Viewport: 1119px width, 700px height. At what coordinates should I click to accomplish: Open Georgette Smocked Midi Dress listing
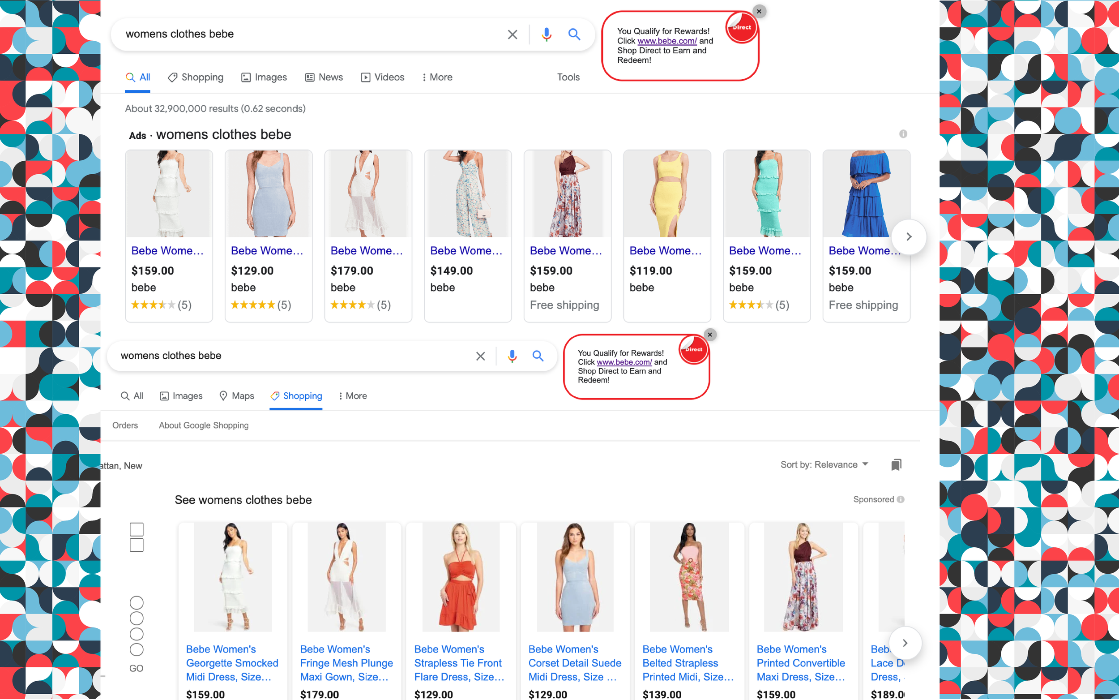coord(232,663)
